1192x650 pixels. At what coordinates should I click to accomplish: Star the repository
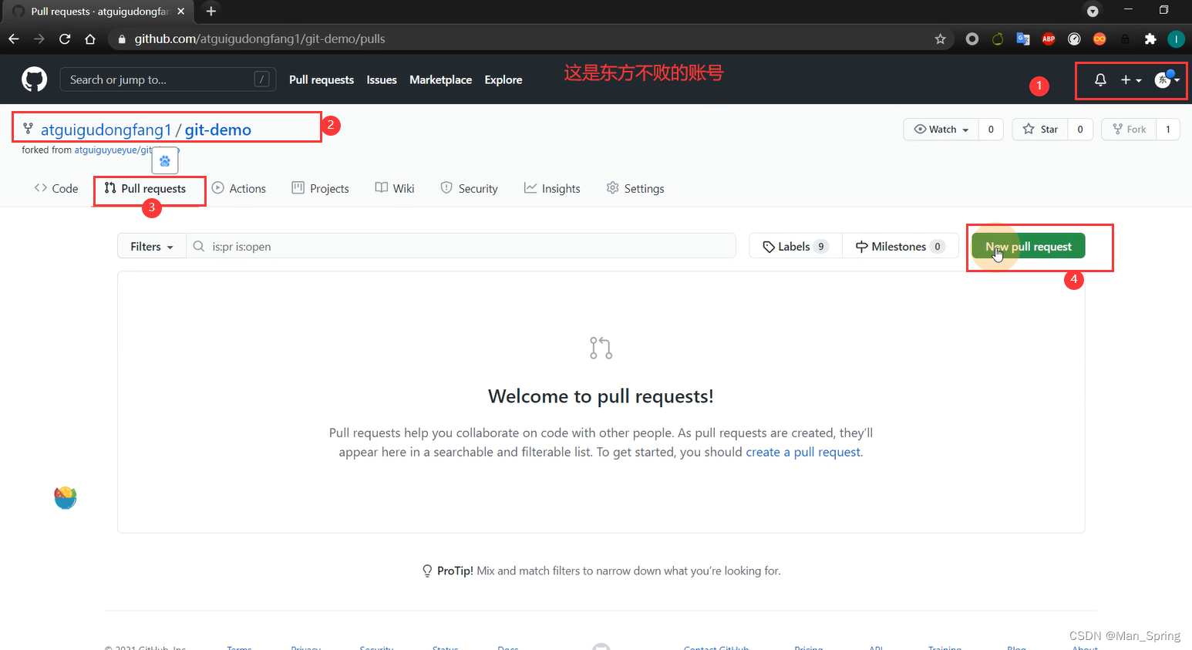pyautogui.click(x=1040, y=130)
